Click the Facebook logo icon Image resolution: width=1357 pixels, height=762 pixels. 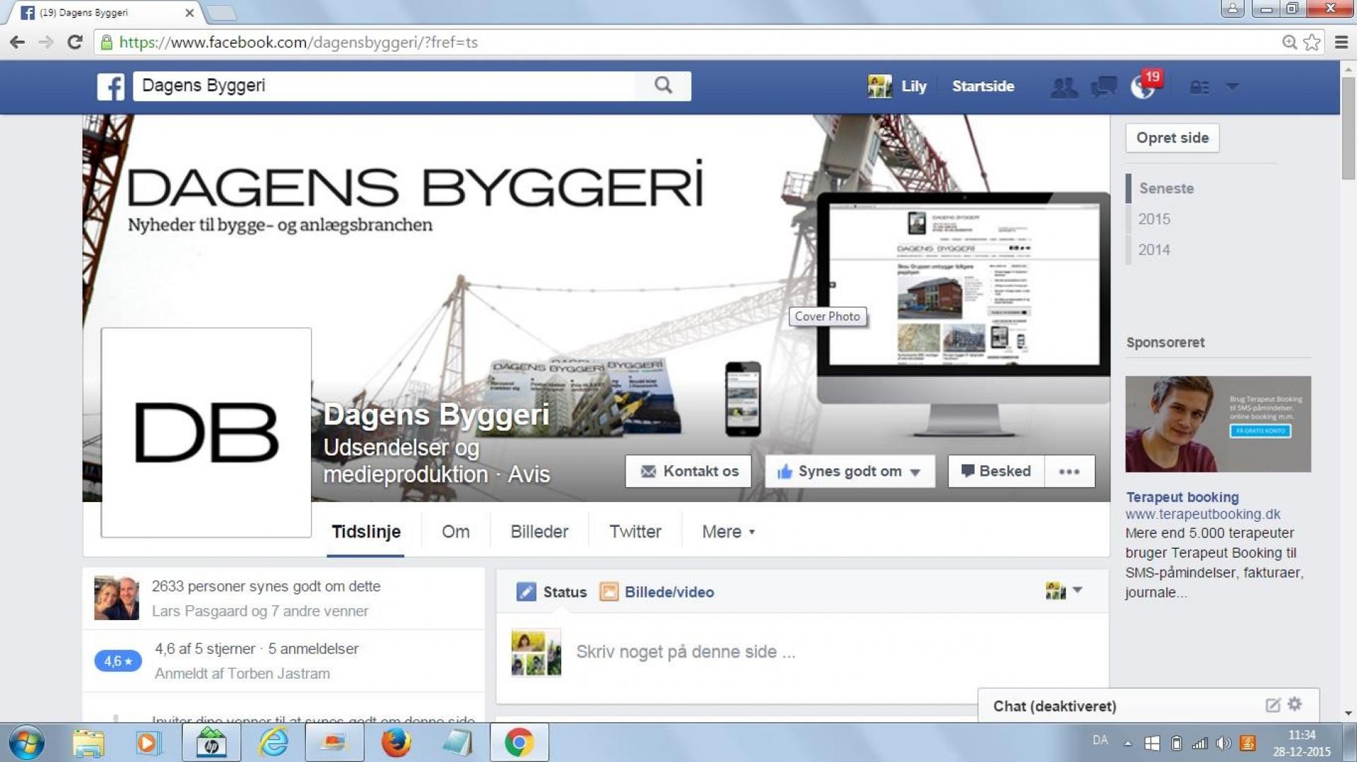[x=111, y=86]
